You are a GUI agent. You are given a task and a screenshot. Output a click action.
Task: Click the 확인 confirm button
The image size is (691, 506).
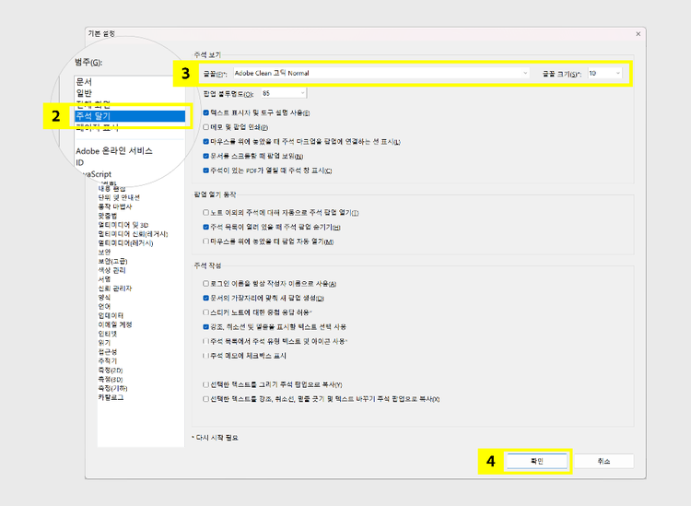536,461
